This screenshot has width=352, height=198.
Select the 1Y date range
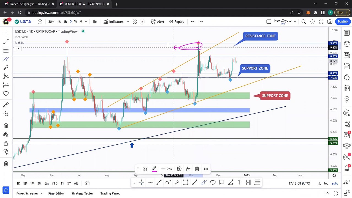62,183
